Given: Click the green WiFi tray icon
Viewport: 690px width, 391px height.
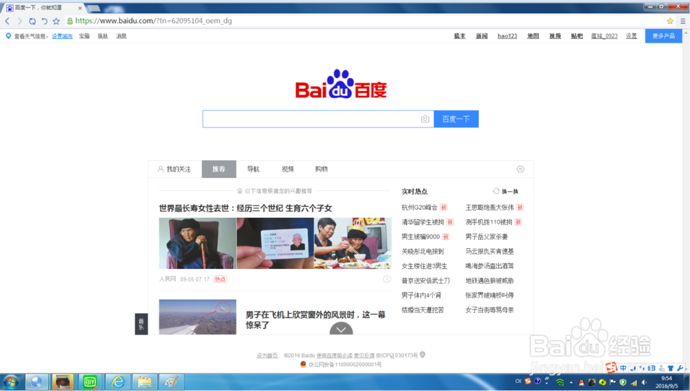Looking at the screenshot, I should click(560, 382).
